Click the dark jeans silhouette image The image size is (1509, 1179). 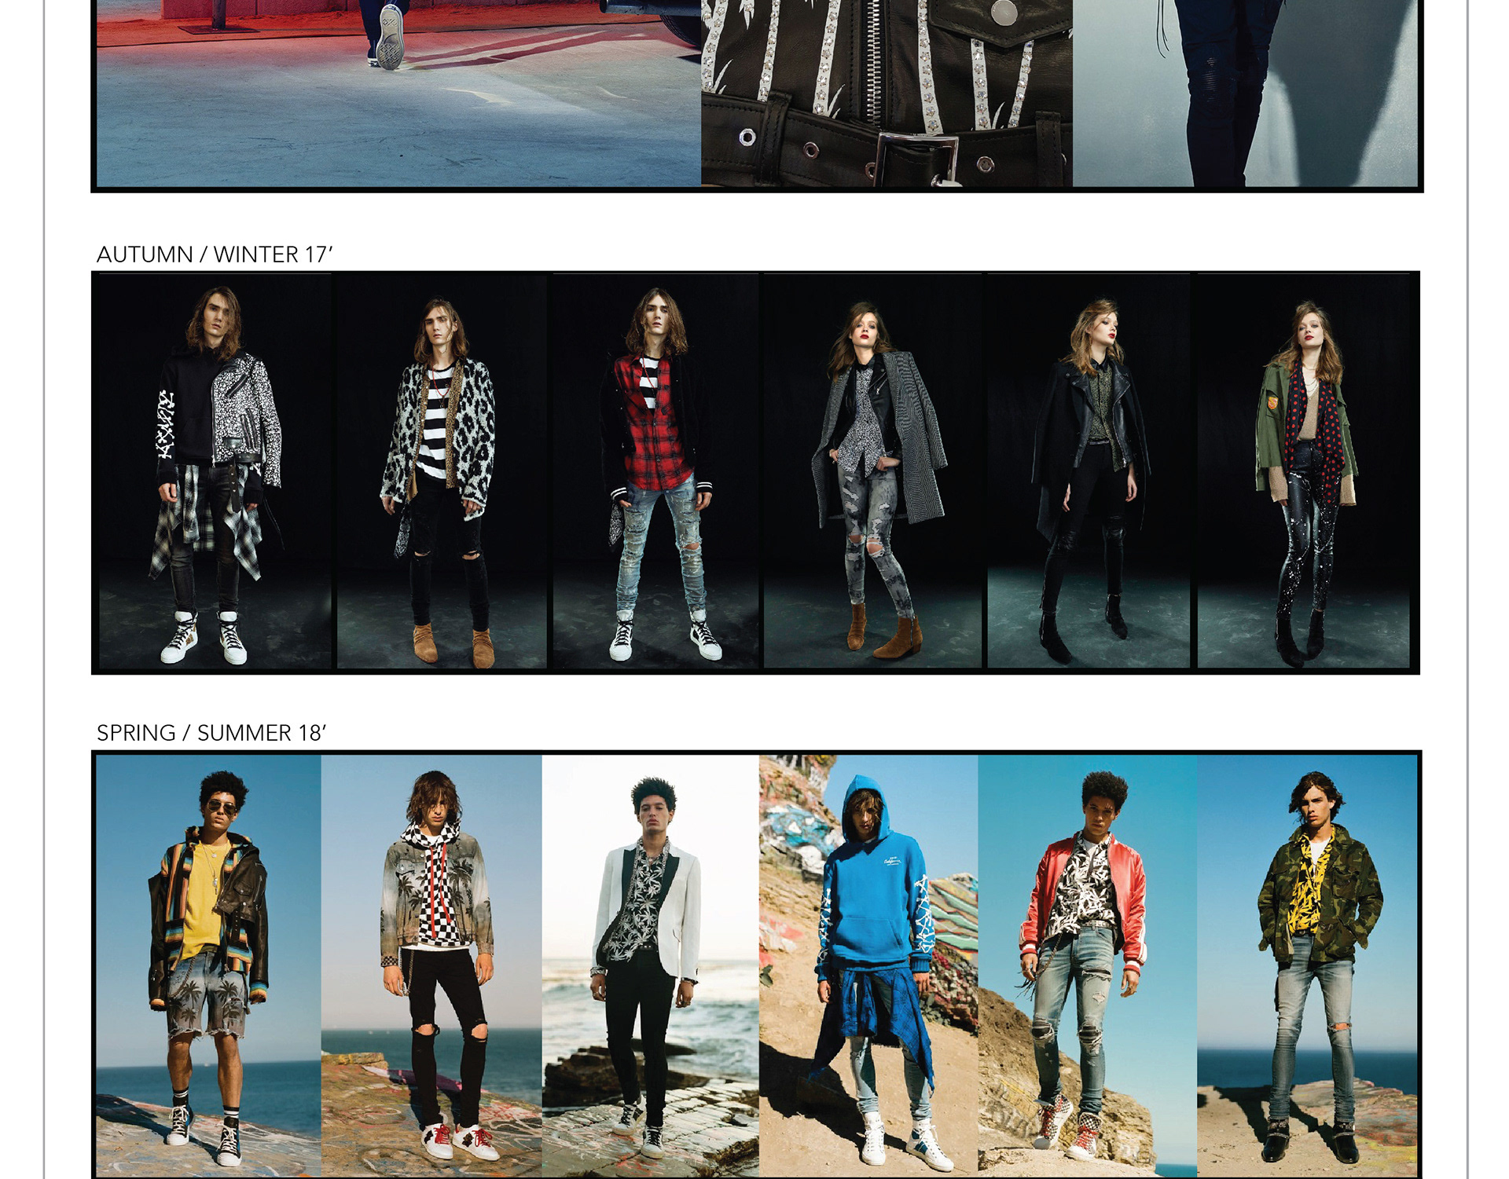click(x=1244, y=94)
